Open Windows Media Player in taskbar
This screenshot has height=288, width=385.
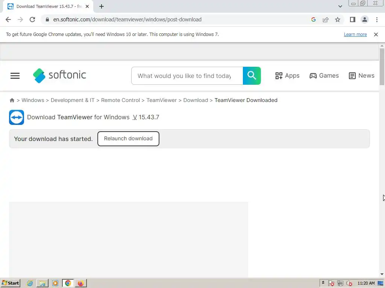55,283
